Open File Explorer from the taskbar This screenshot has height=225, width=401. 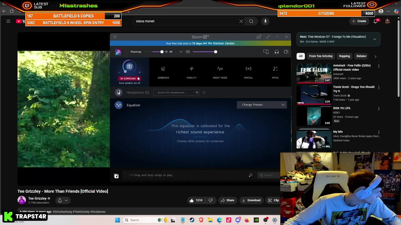[x=210, y=220]
